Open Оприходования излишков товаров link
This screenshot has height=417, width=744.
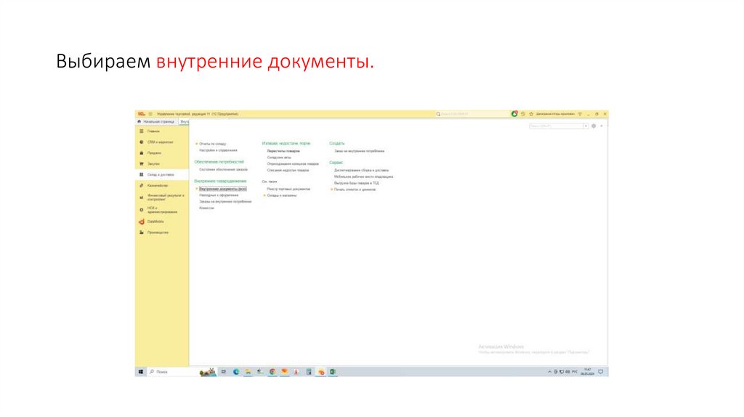click(293, 163)
